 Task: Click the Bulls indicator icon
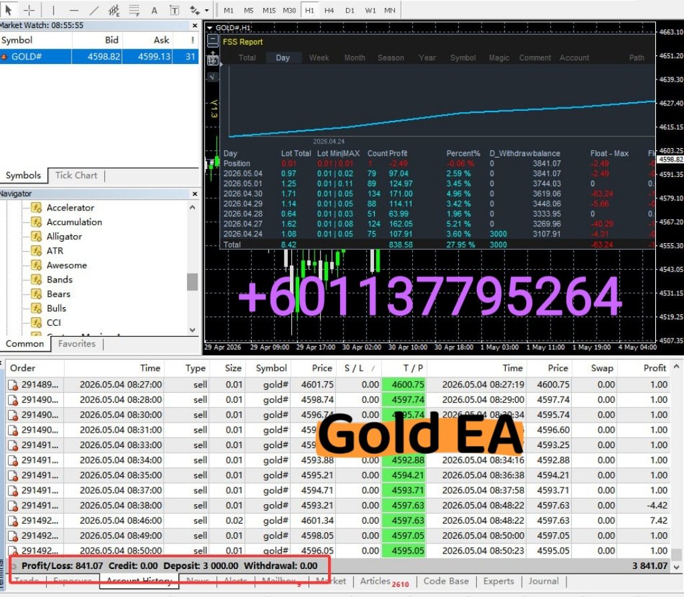37,309
